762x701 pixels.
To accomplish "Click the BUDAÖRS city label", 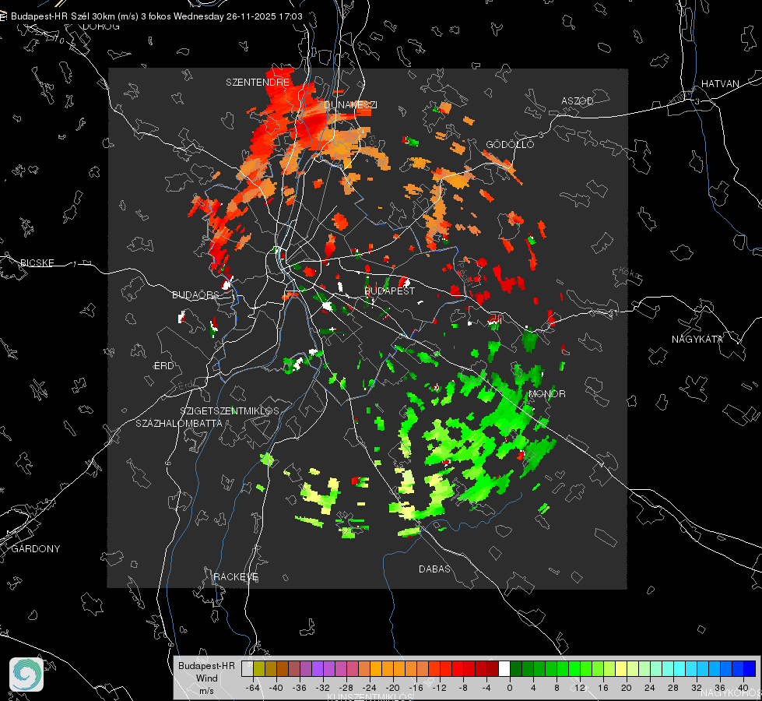I will (196, 294).
